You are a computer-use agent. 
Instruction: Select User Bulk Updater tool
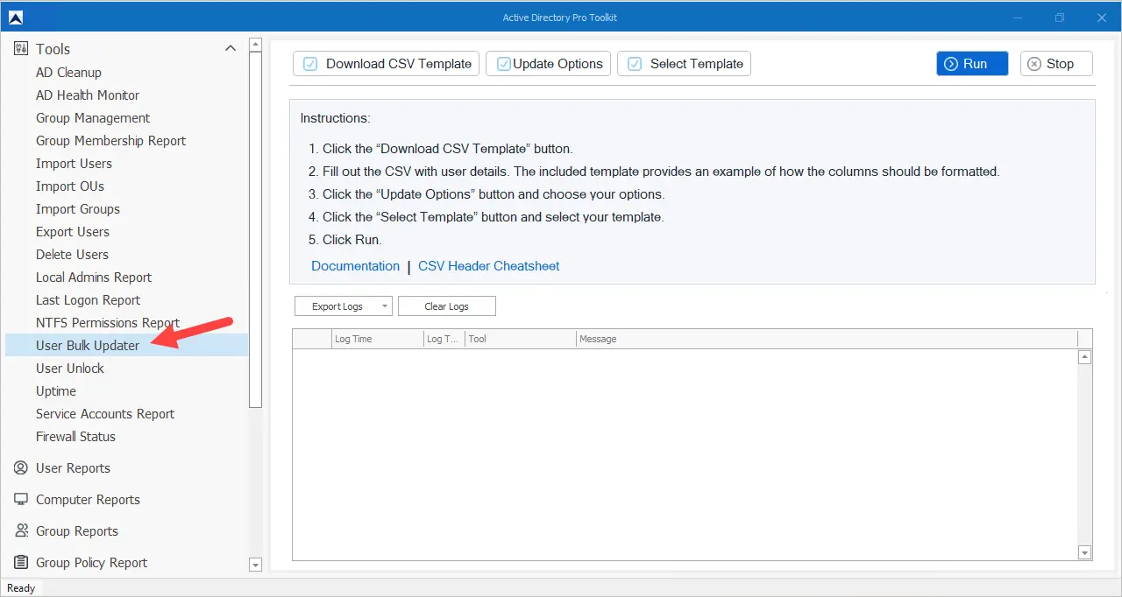(x=126, y=346)
